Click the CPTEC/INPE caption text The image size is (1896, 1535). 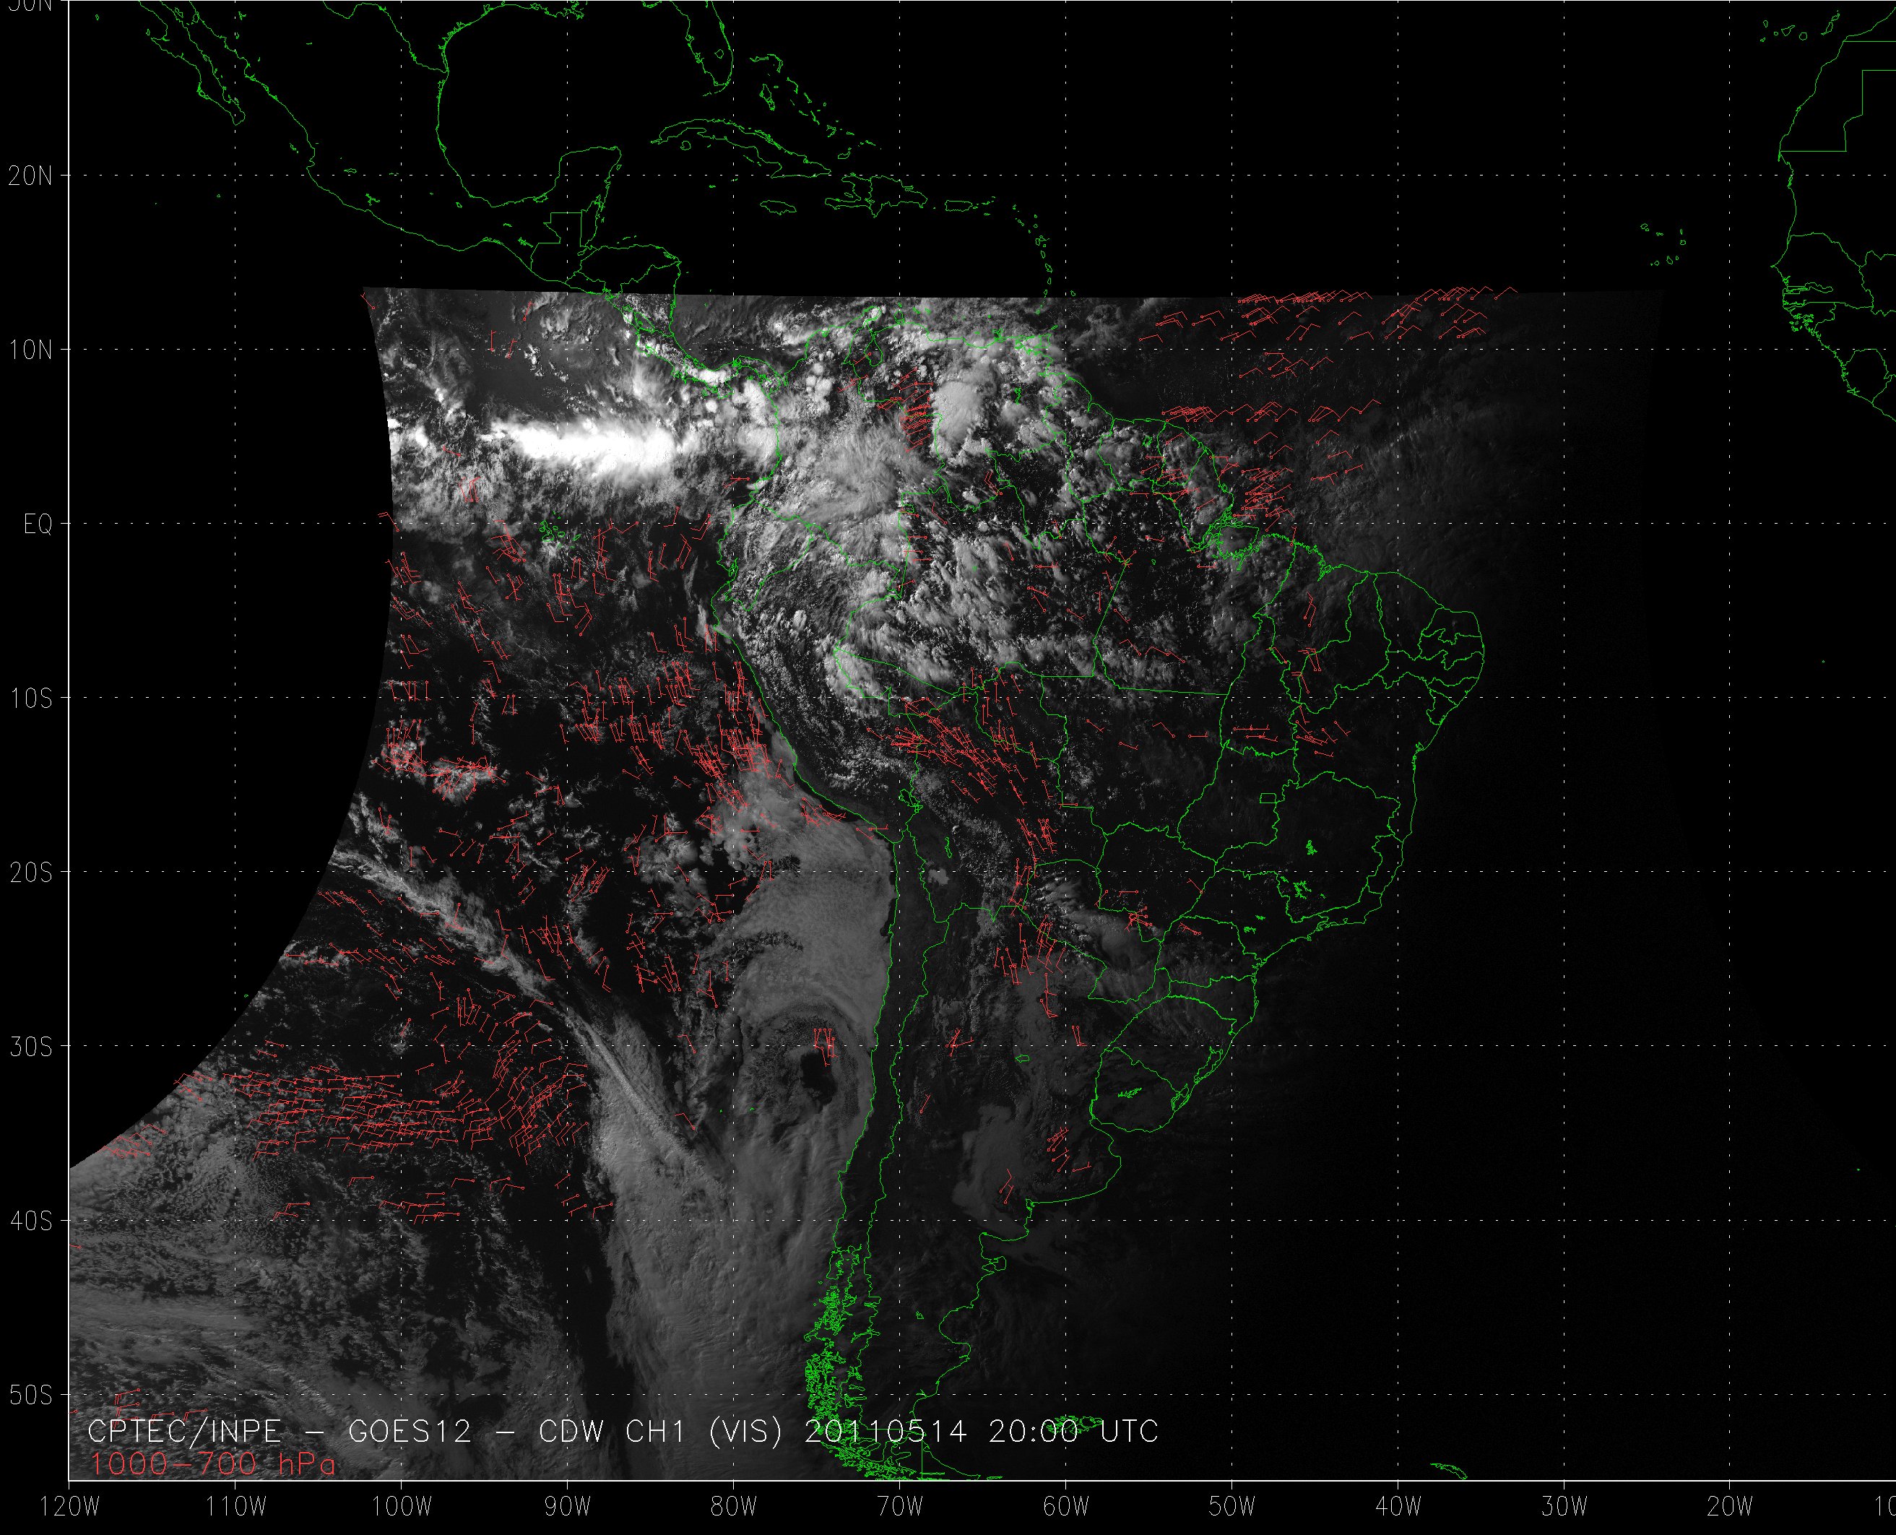click(184, 1432)
